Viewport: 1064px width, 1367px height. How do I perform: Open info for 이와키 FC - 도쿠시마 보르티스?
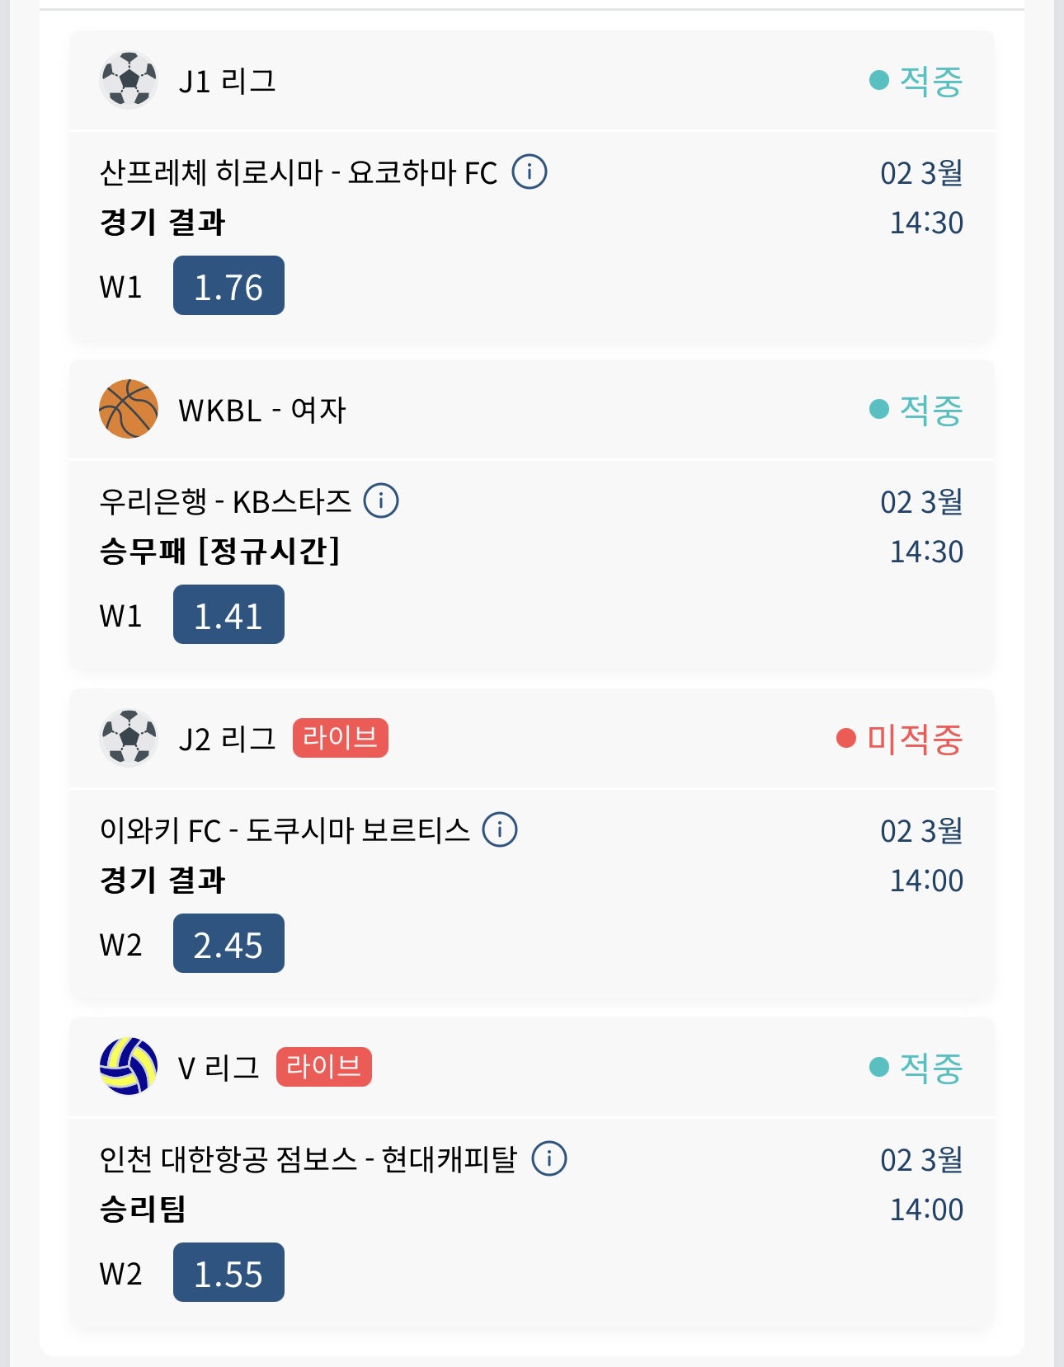(500, 829)
